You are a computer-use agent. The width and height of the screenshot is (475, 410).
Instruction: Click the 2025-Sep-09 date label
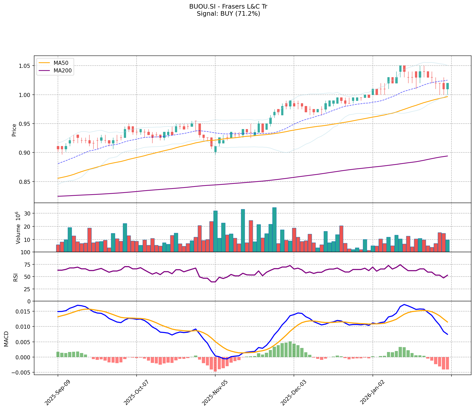point(57,392)
